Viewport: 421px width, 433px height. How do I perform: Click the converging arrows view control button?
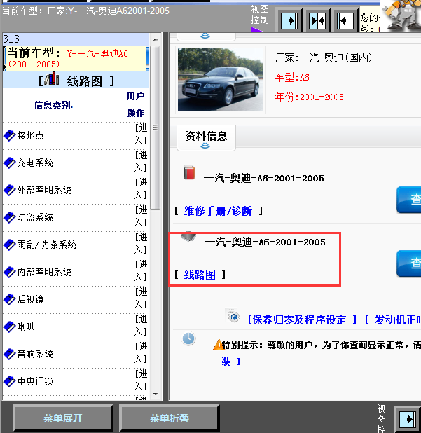317,20
